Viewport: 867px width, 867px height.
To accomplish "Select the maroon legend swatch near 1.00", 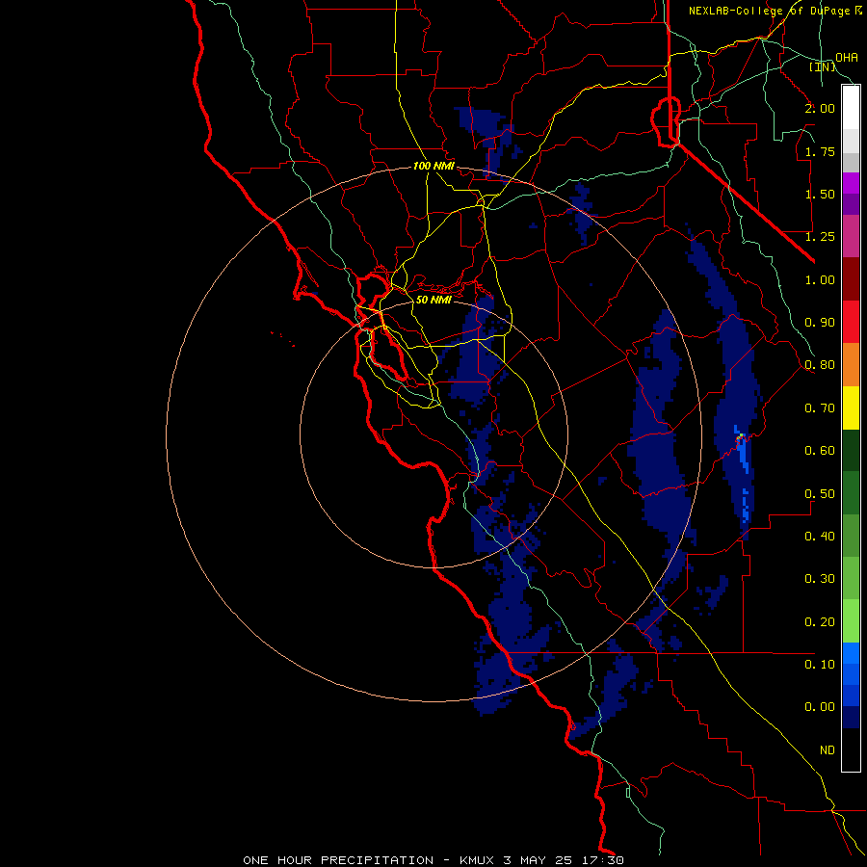I will [851, 279].
